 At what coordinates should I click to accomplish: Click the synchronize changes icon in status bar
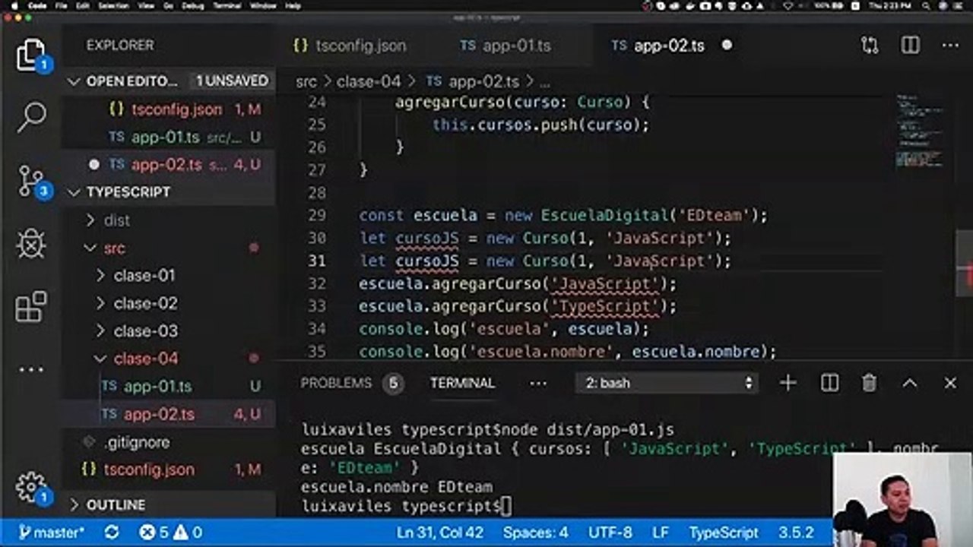click(x=112, y=533)
